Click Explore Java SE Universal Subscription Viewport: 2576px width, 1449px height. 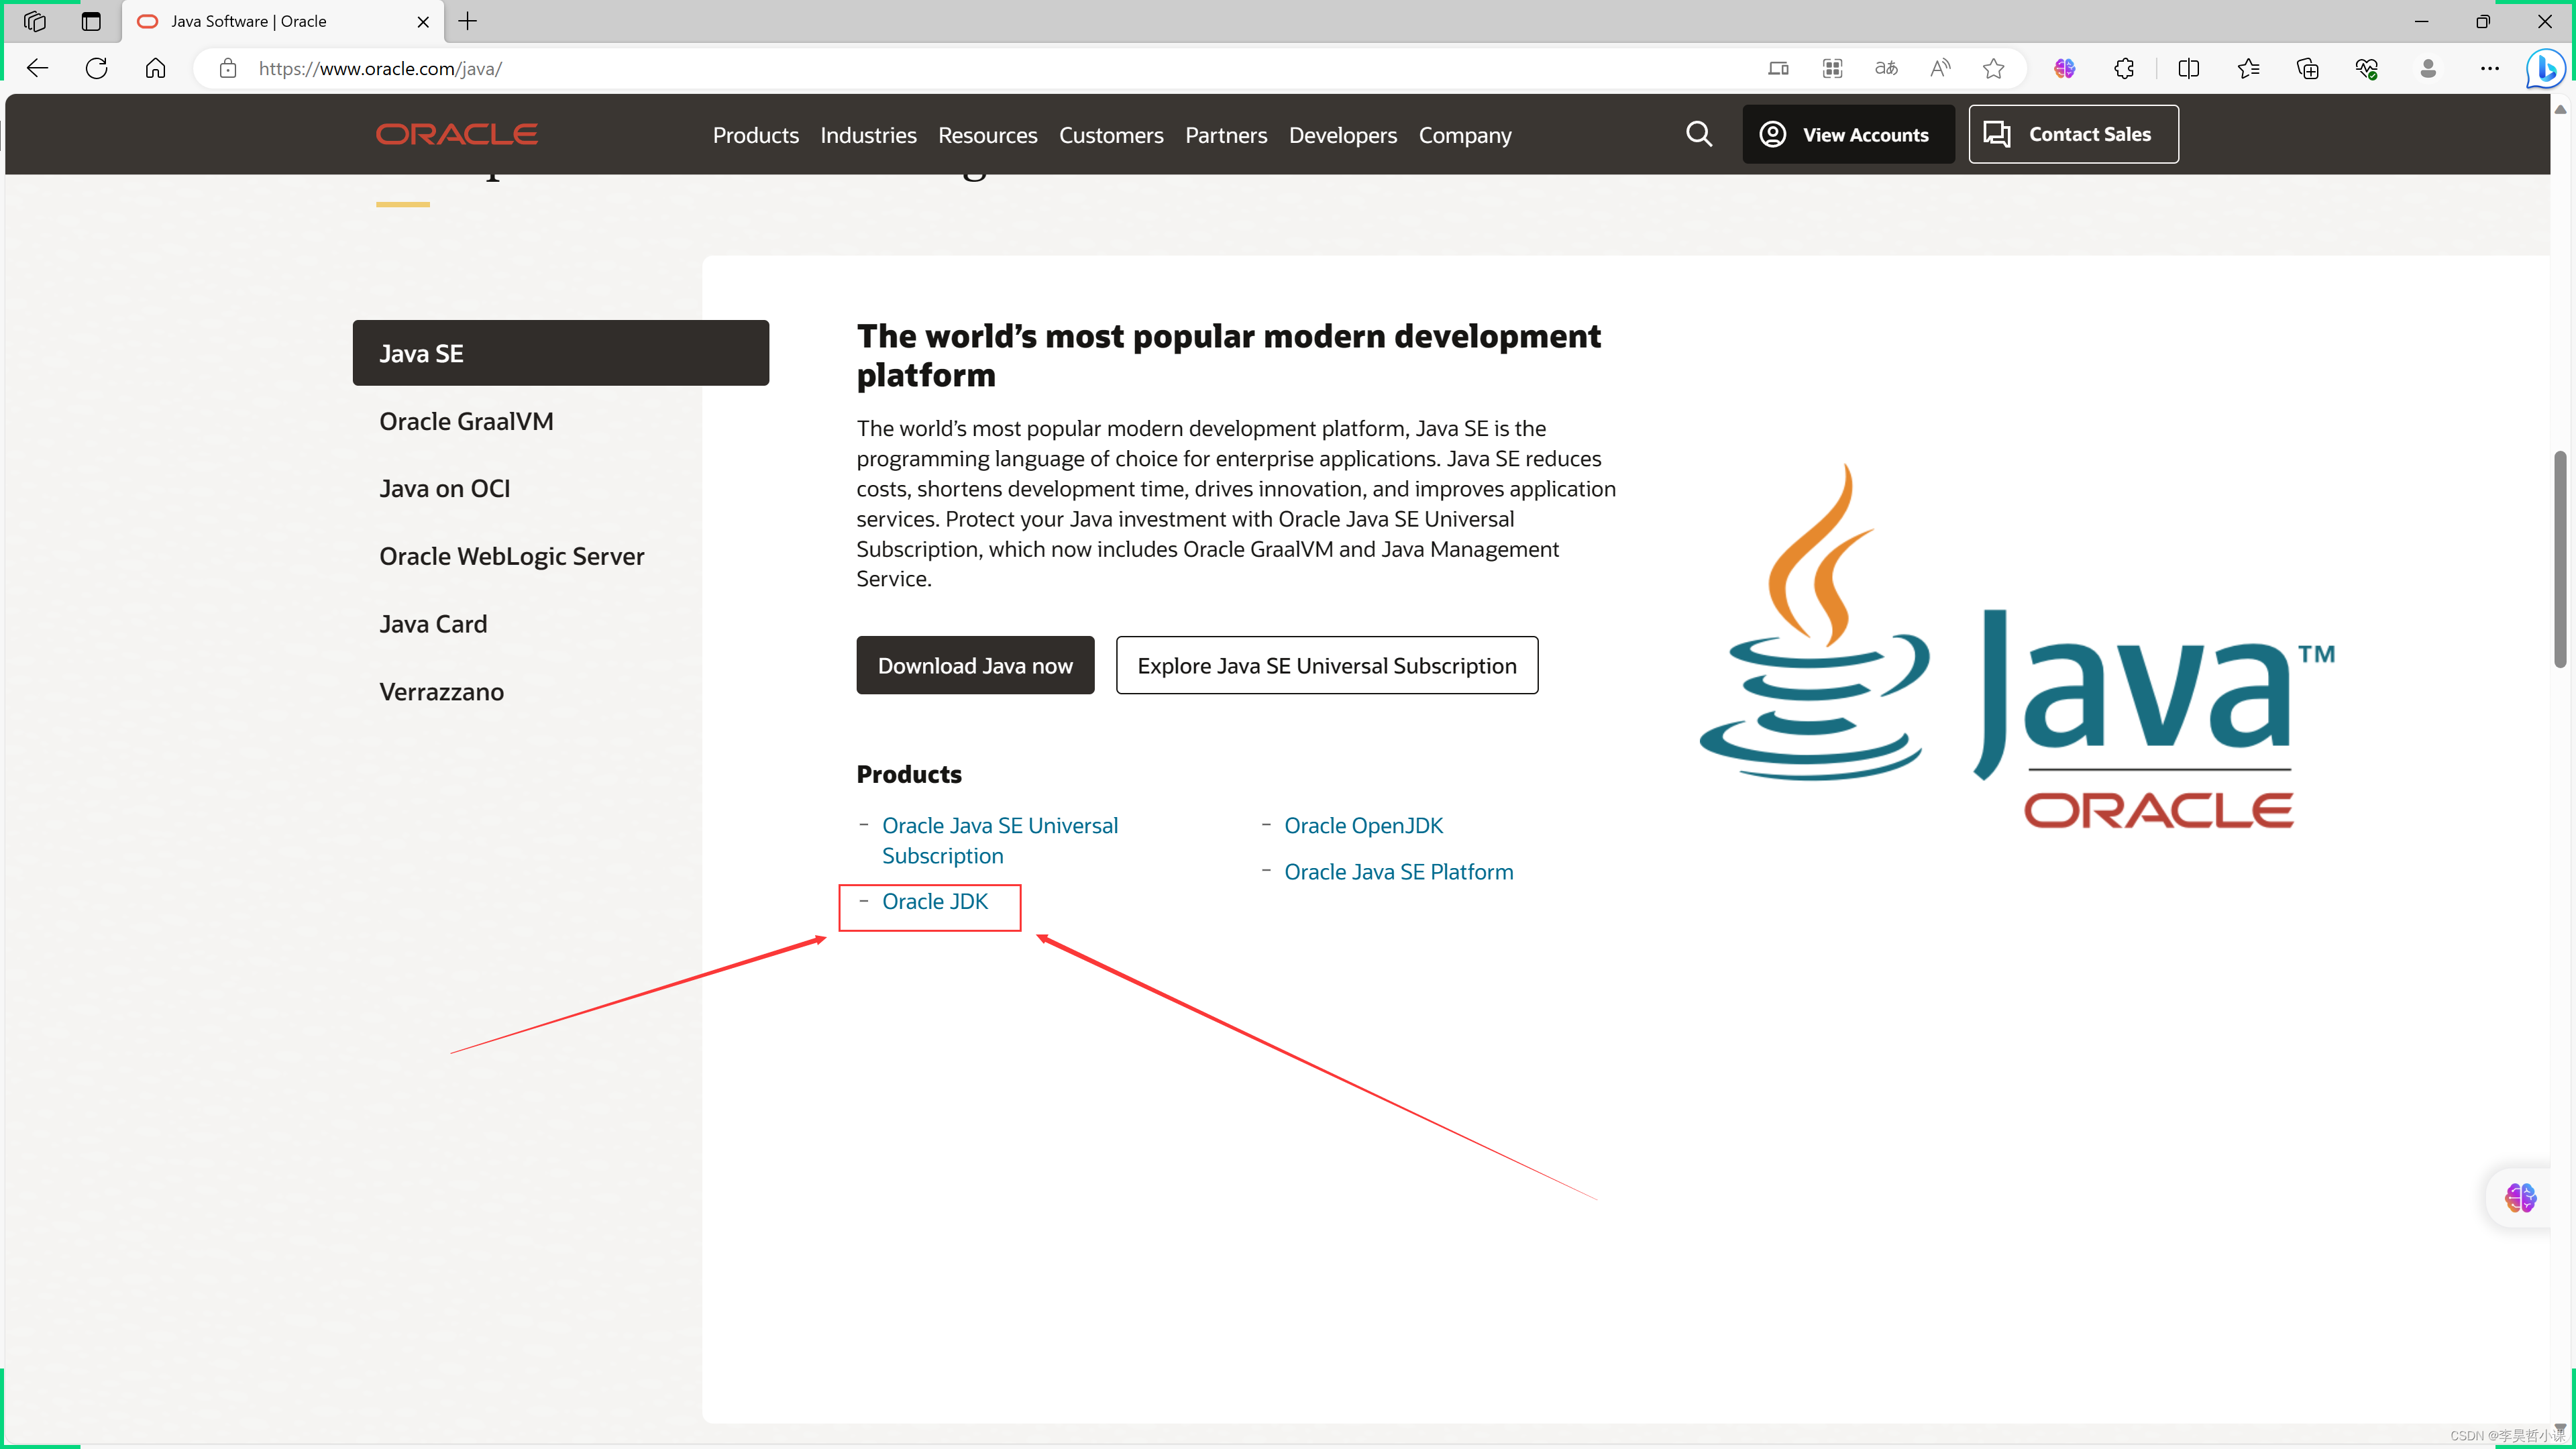(x=1327, y=665)
